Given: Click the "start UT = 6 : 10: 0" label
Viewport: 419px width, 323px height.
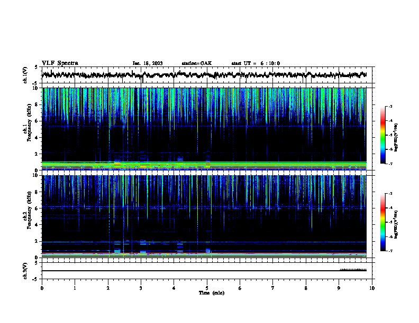Looking at the screenshot, I should (256, 63).
